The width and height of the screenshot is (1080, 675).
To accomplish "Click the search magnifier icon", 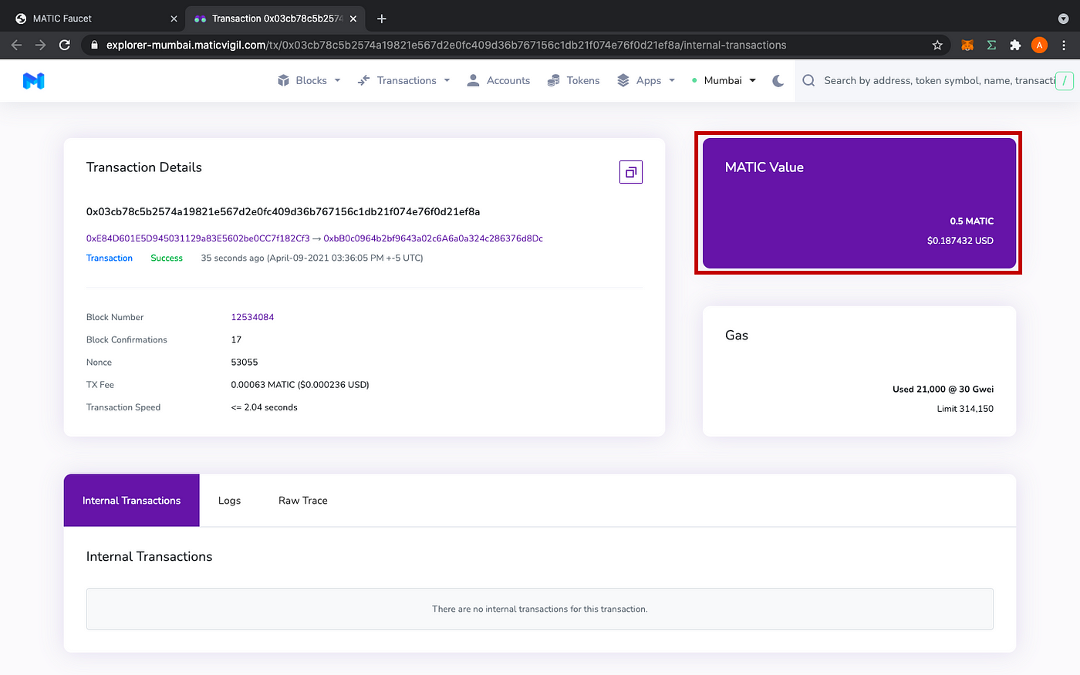I will click(808, 80).
